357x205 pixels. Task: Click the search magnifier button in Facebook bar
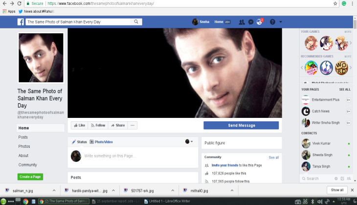[136, 22]
